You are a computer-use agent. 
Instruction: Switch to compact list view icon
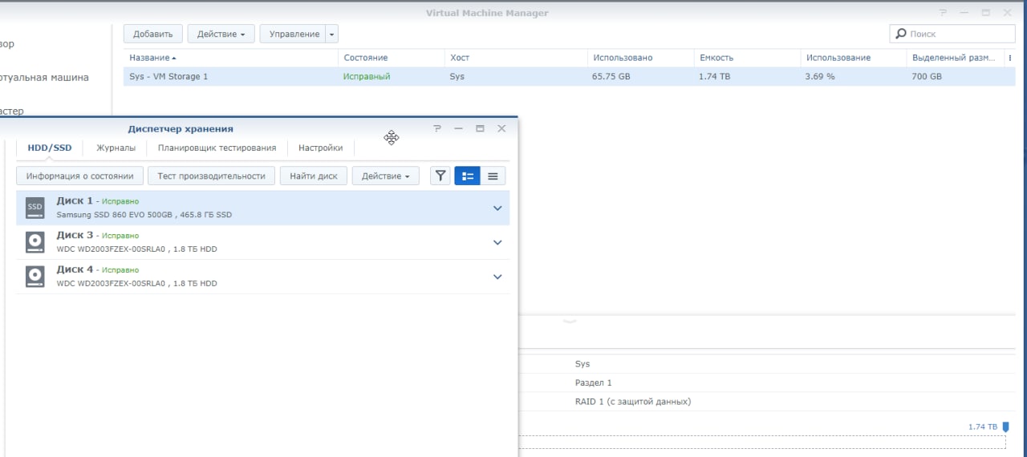tap(493, 176)
